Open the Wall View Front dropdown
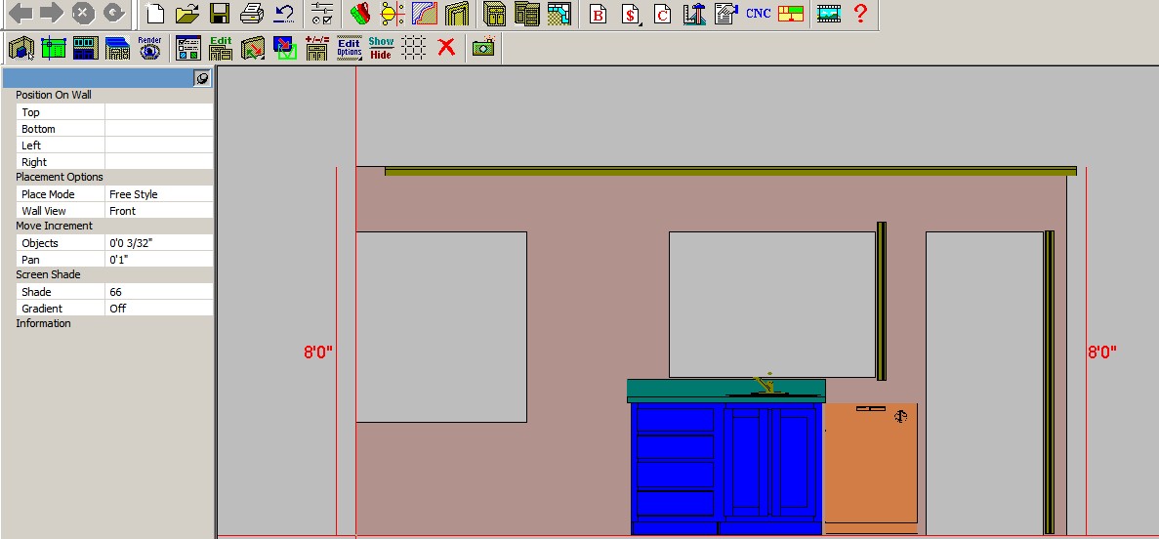Screen dimensions: 1159x539 point(158,211)
